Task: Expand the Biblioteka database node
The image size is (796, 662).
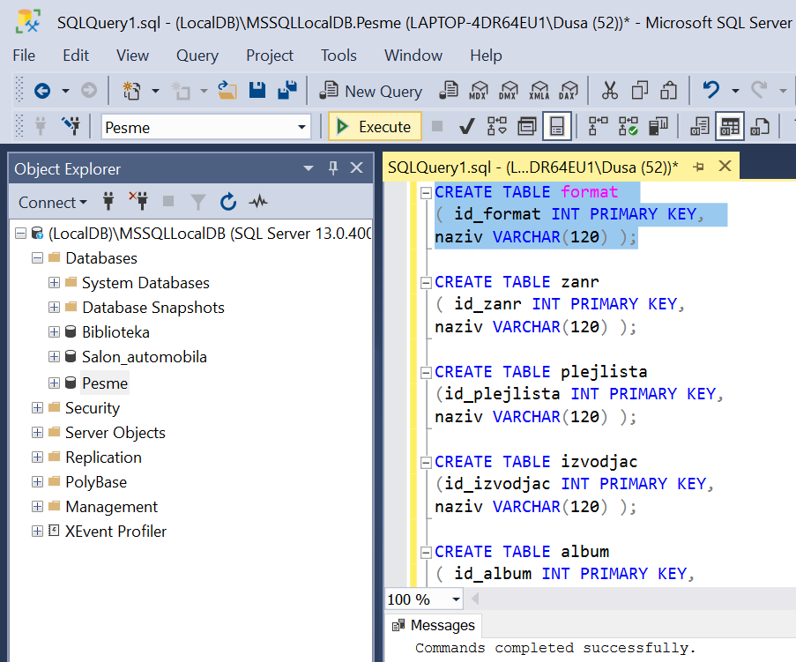Action: point(55,332)
